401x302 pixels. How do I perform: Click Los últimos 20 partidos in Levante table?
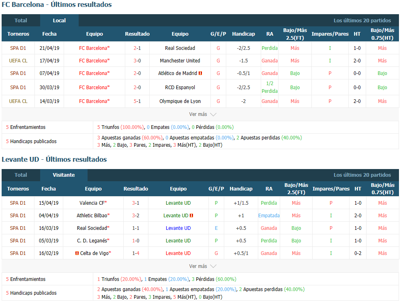pyautogui.click(x=362, y=175)
